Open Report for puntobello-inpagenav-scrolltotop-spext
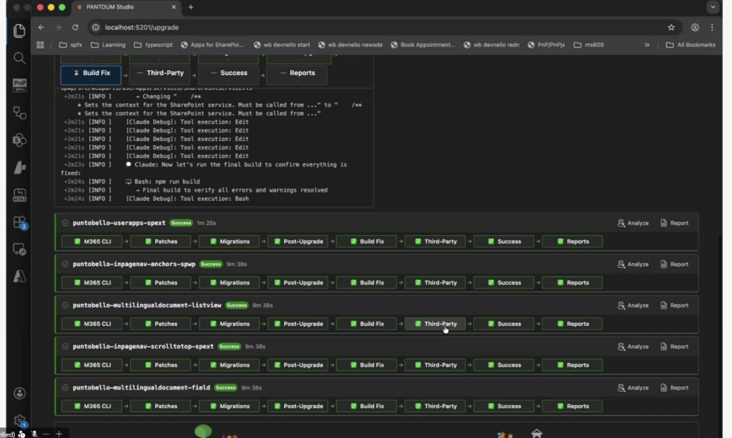 coord(673,347)
